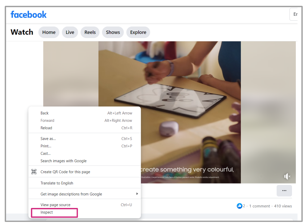The width and height of the screenshot is (308, 224).
Task: Click Create QR Code for this page
Action: point(65,172)
